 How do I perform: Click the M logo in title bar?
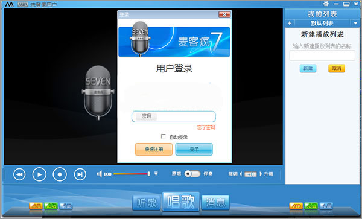(10, 4)
